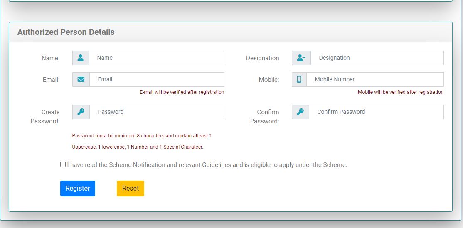This screenshot has width=463, height=228.
Task: Click the 'Mobile will be verified' note
Action: click(400, 92)
